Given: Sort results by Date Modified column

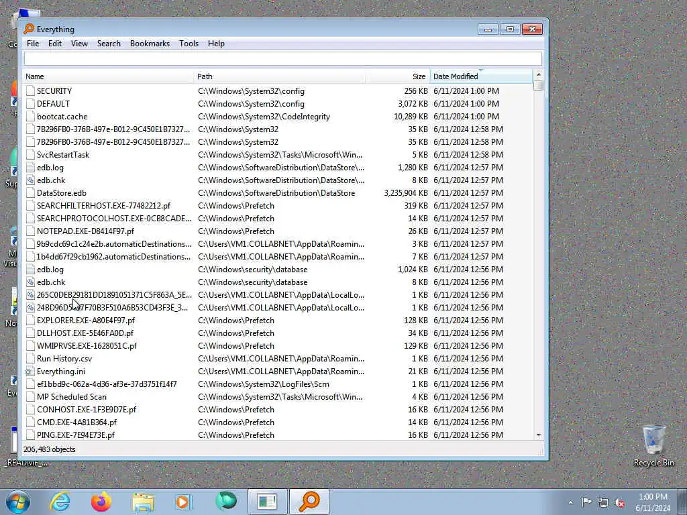Looking at the screenshot, I should (481, 76).
